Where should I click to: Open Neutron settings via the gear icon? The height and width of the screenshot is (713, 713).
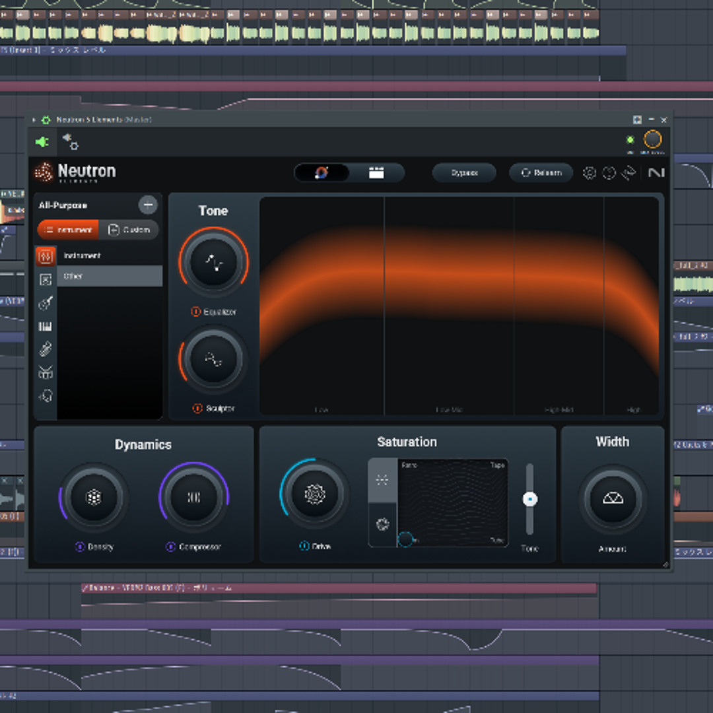[x=590, y=173]
